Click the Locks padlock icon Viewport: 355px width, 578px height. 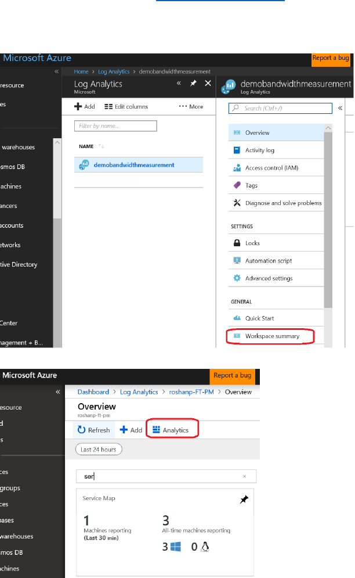(x=237, y=243)
